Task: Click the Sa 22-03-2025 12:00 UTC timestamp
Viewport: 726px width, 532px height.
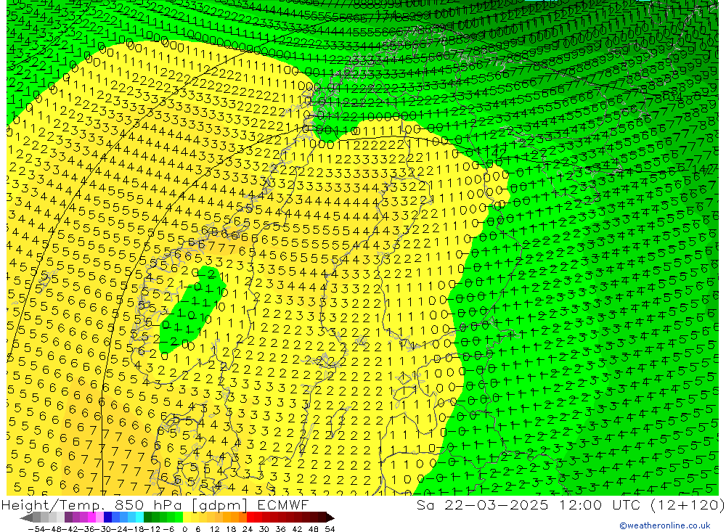Action: [x=571, y=504]
